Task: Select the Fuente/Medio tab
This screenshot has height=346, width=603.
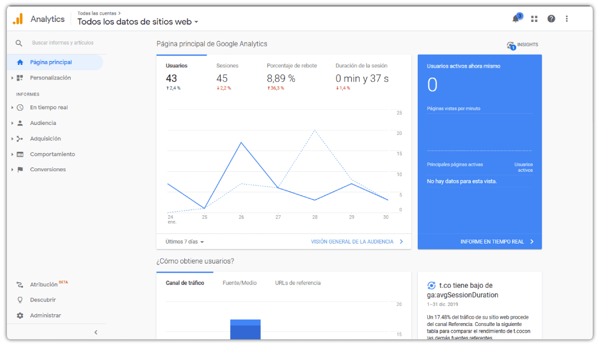Action: [x=239, y=283]
